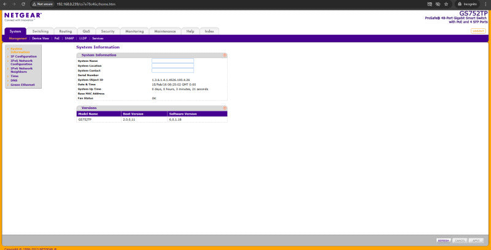Go back with the browser back arrow
Screen dimensions: 491x250
click(x=5, y=4)
